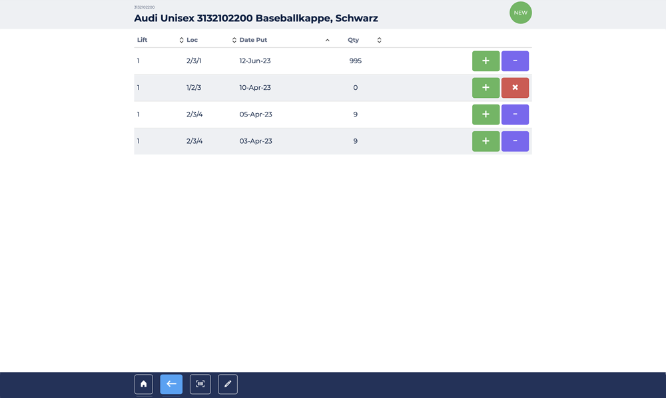Sort the table by Lift column
Screen dimensions: 666x398
pos(181,40)
